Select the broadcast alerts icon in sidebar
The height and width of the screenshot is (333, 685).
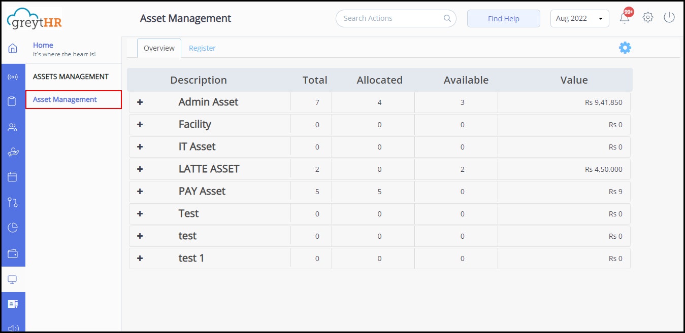pyautogui.click(x=13, y=77)
